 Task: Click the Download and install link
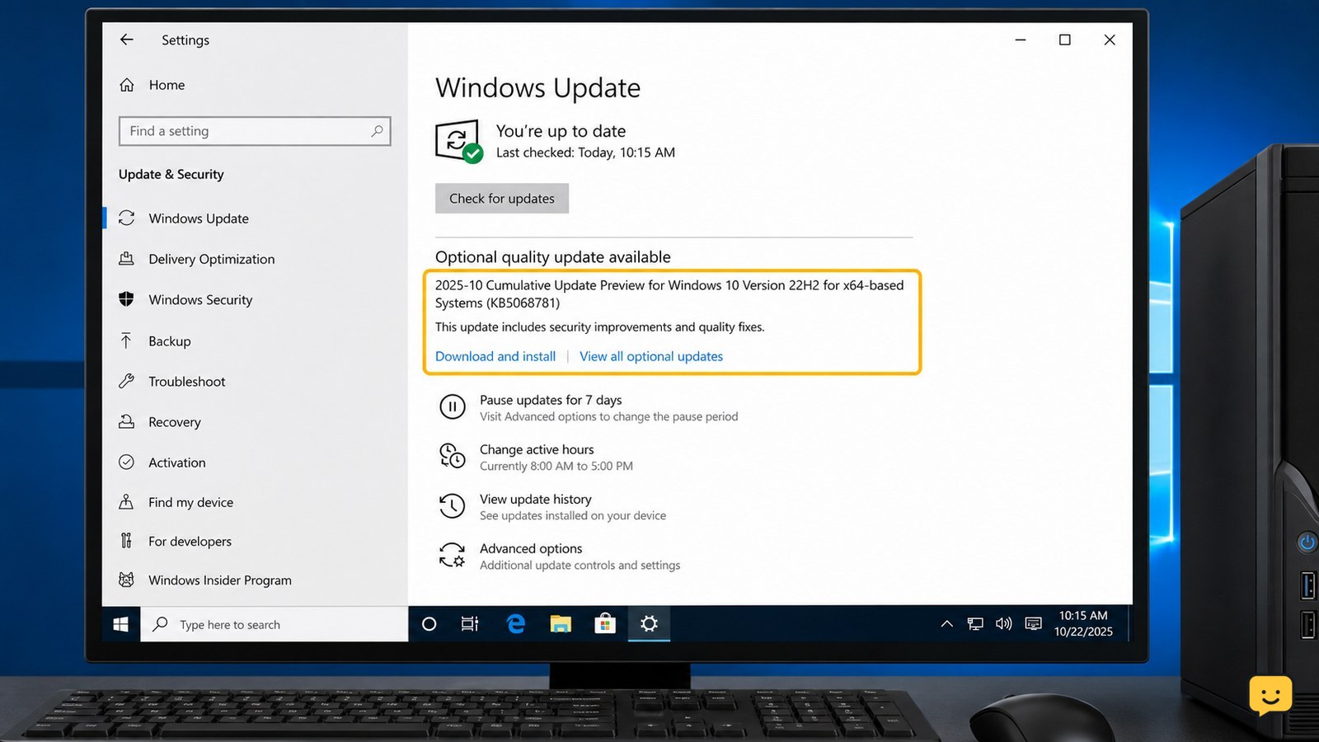coord(495,356)
